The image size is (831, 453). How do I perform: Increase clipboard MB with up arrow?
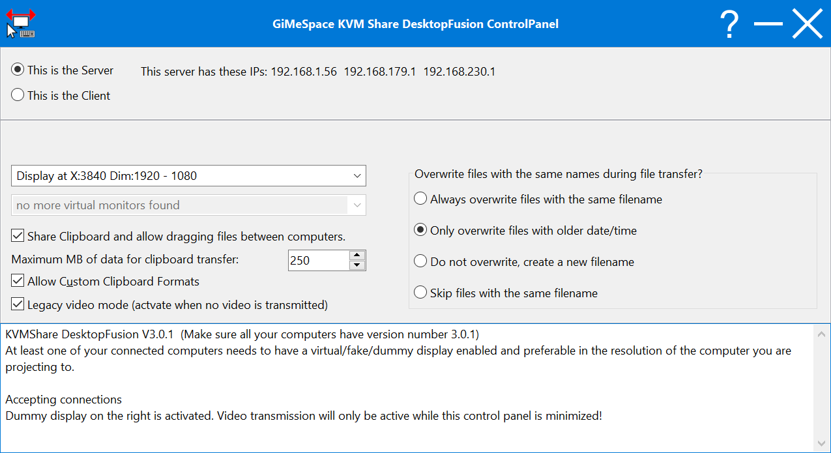[x=357, y=256]
